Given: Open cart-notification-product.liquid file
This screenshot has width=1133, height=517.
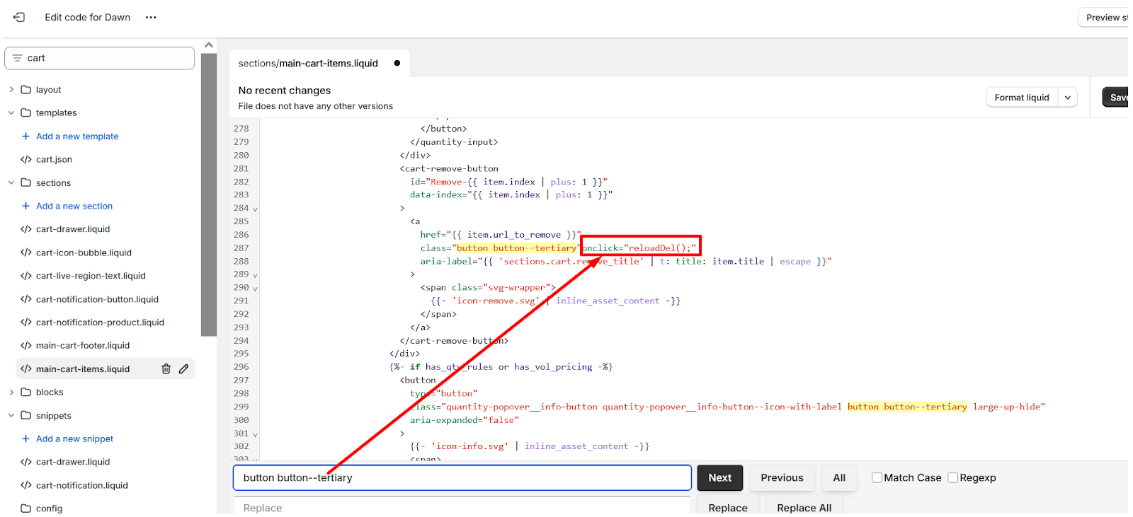Looking at the screenshot, I should coord(100,322).
